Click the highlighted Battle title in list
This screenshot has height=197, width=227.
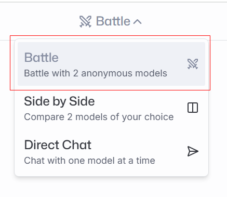[41, 58]
